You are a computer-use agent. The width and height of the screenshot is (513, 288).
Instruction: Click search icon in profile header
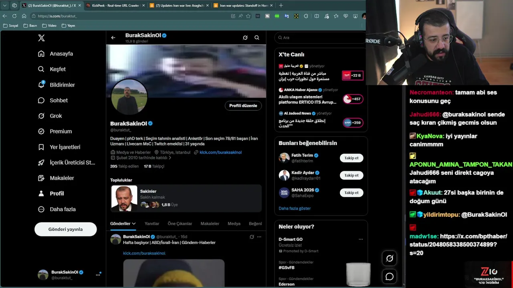pos(257,38)
